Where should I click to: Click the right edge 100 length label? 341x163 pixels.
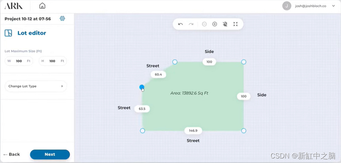point(244,96)
